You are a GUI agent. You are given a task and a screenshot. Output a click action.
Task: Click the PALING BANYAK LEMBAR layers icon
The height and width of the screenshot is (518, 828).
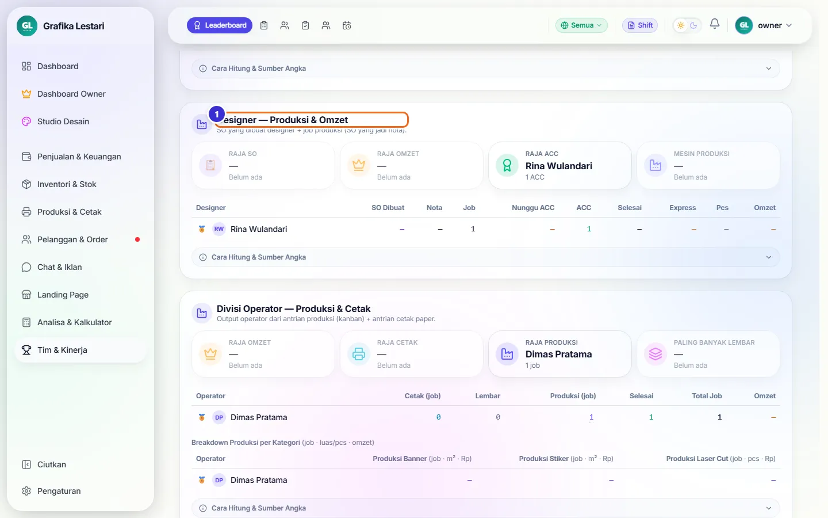[x=655, y=354]
